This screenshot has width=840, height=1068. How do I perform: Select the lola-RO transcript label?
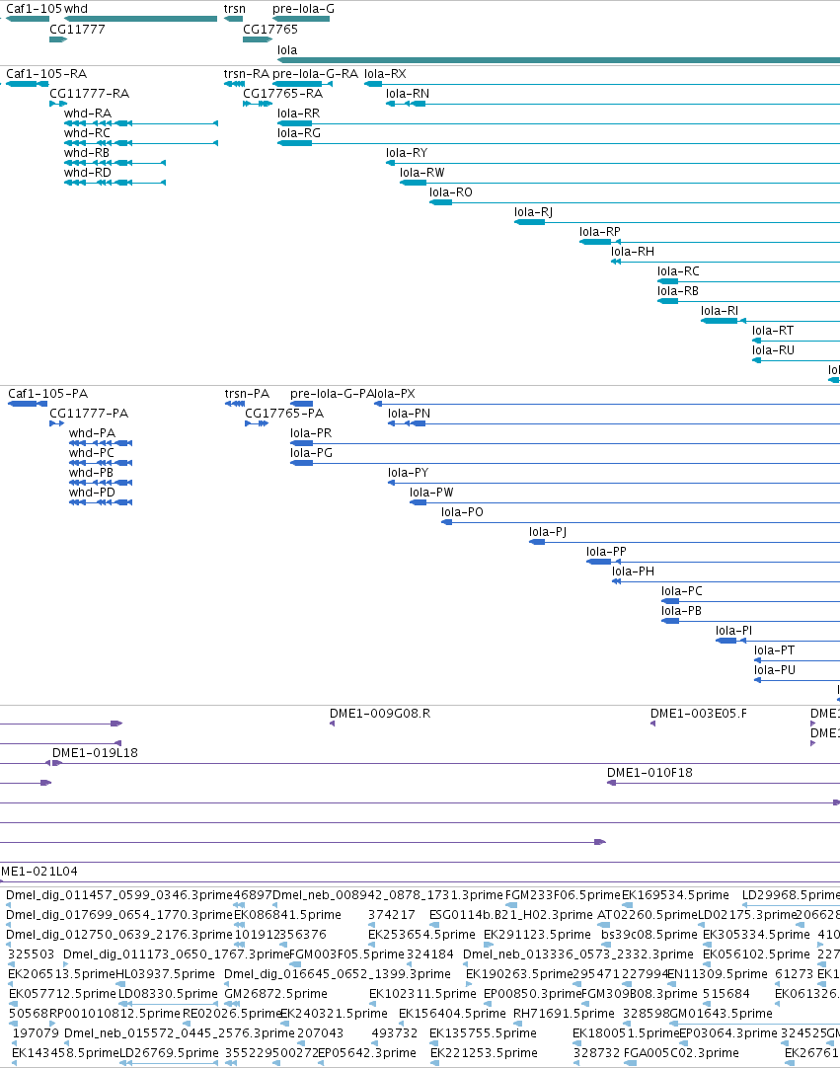point(450,192)
